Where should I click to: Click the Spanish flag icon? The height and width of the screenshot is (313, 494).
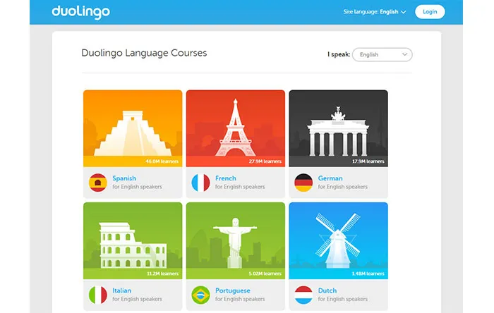(x=97, y=183)
